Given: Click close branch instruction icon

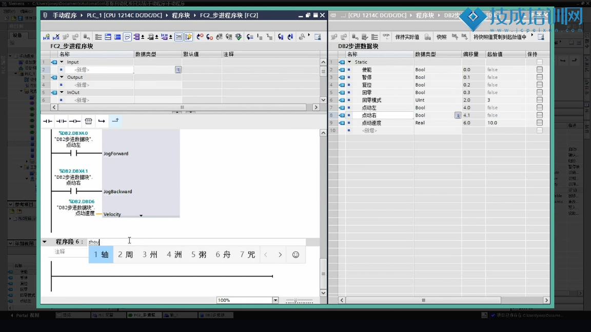Looking at the screenshot, I should [x=115, y=121].
